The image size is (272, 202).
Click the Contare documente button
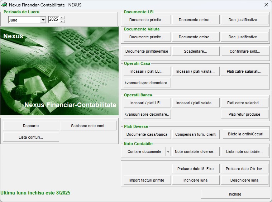tap(145, 151)
